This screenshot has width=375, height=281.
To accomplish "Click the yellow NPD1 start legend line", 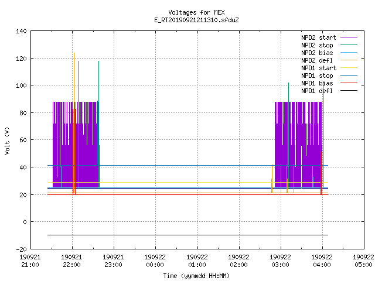I will click(x=349, y=68).
